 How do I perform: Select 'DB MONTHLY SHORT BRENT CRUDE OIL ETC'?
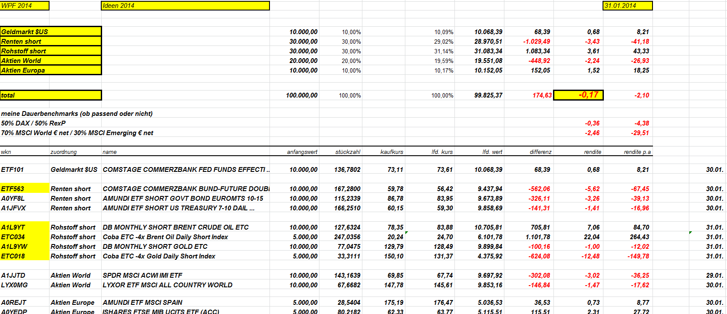point(176,227)
